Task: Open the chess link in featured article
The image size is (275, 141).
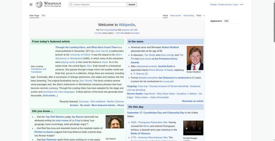Action: click(x=105, y=62)
